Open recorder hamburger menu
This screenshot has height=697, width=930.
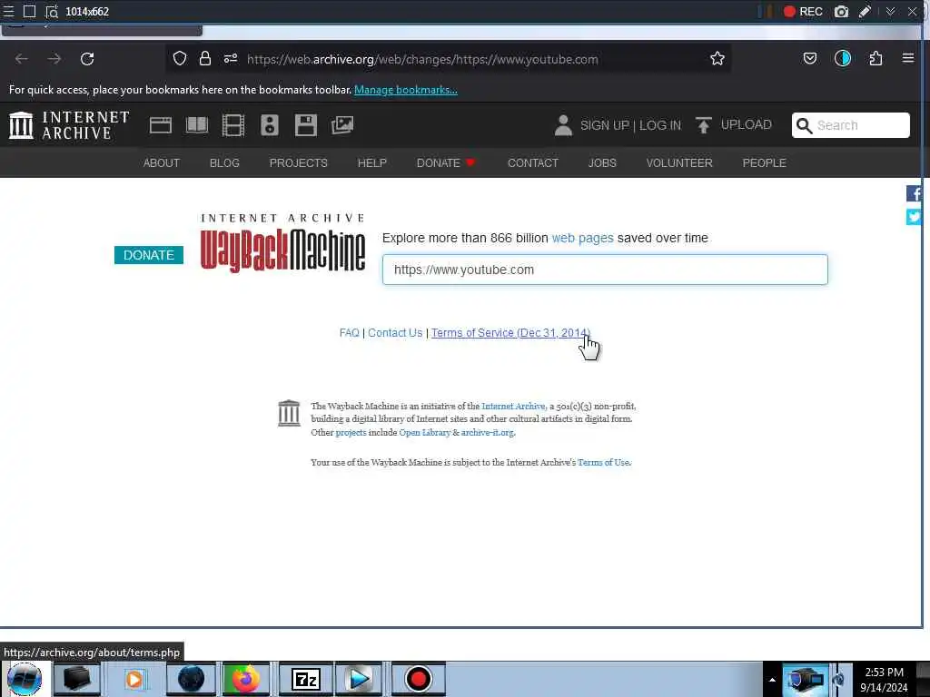[8, 11]
